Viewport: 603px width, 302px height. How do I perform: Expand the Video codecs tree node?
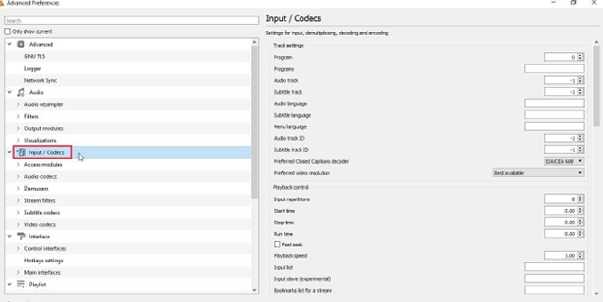[18, 224]
